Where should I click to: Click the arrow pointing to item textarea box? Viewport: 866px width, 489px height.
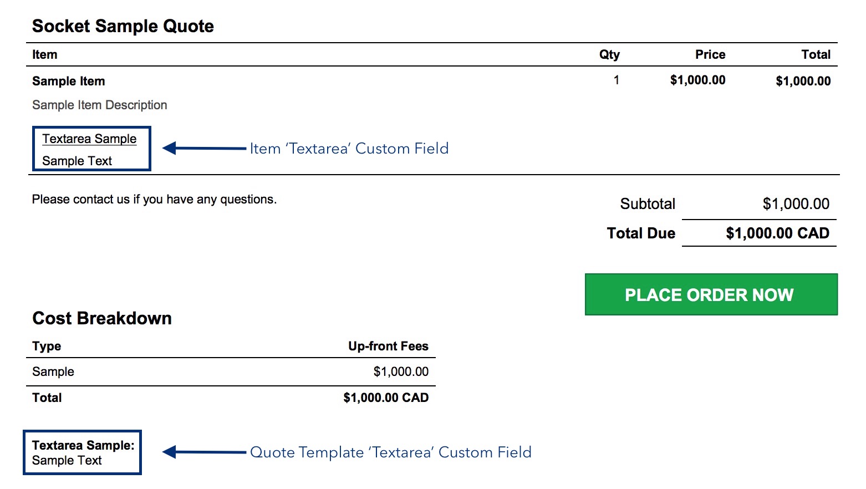click(x=204, y=148)
